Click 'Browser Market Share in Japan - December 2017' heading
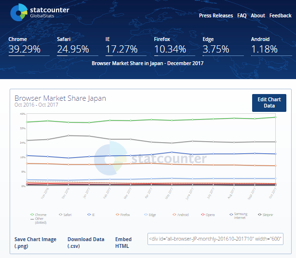 point(148,63)
